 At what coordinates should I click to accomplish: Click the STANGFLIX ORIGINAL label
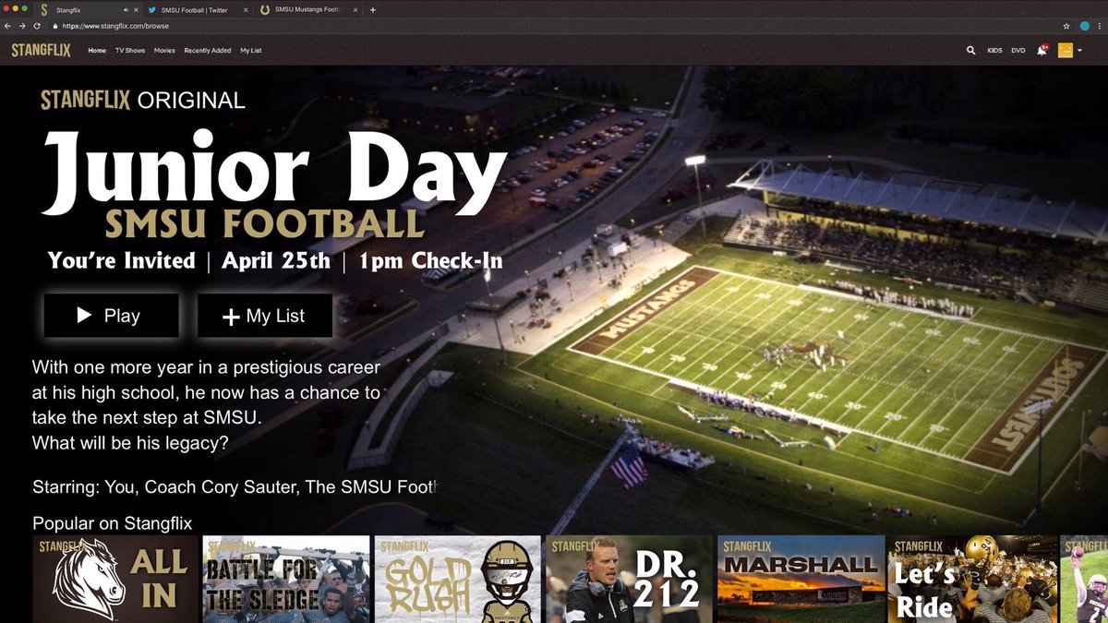tap(143, 101)
